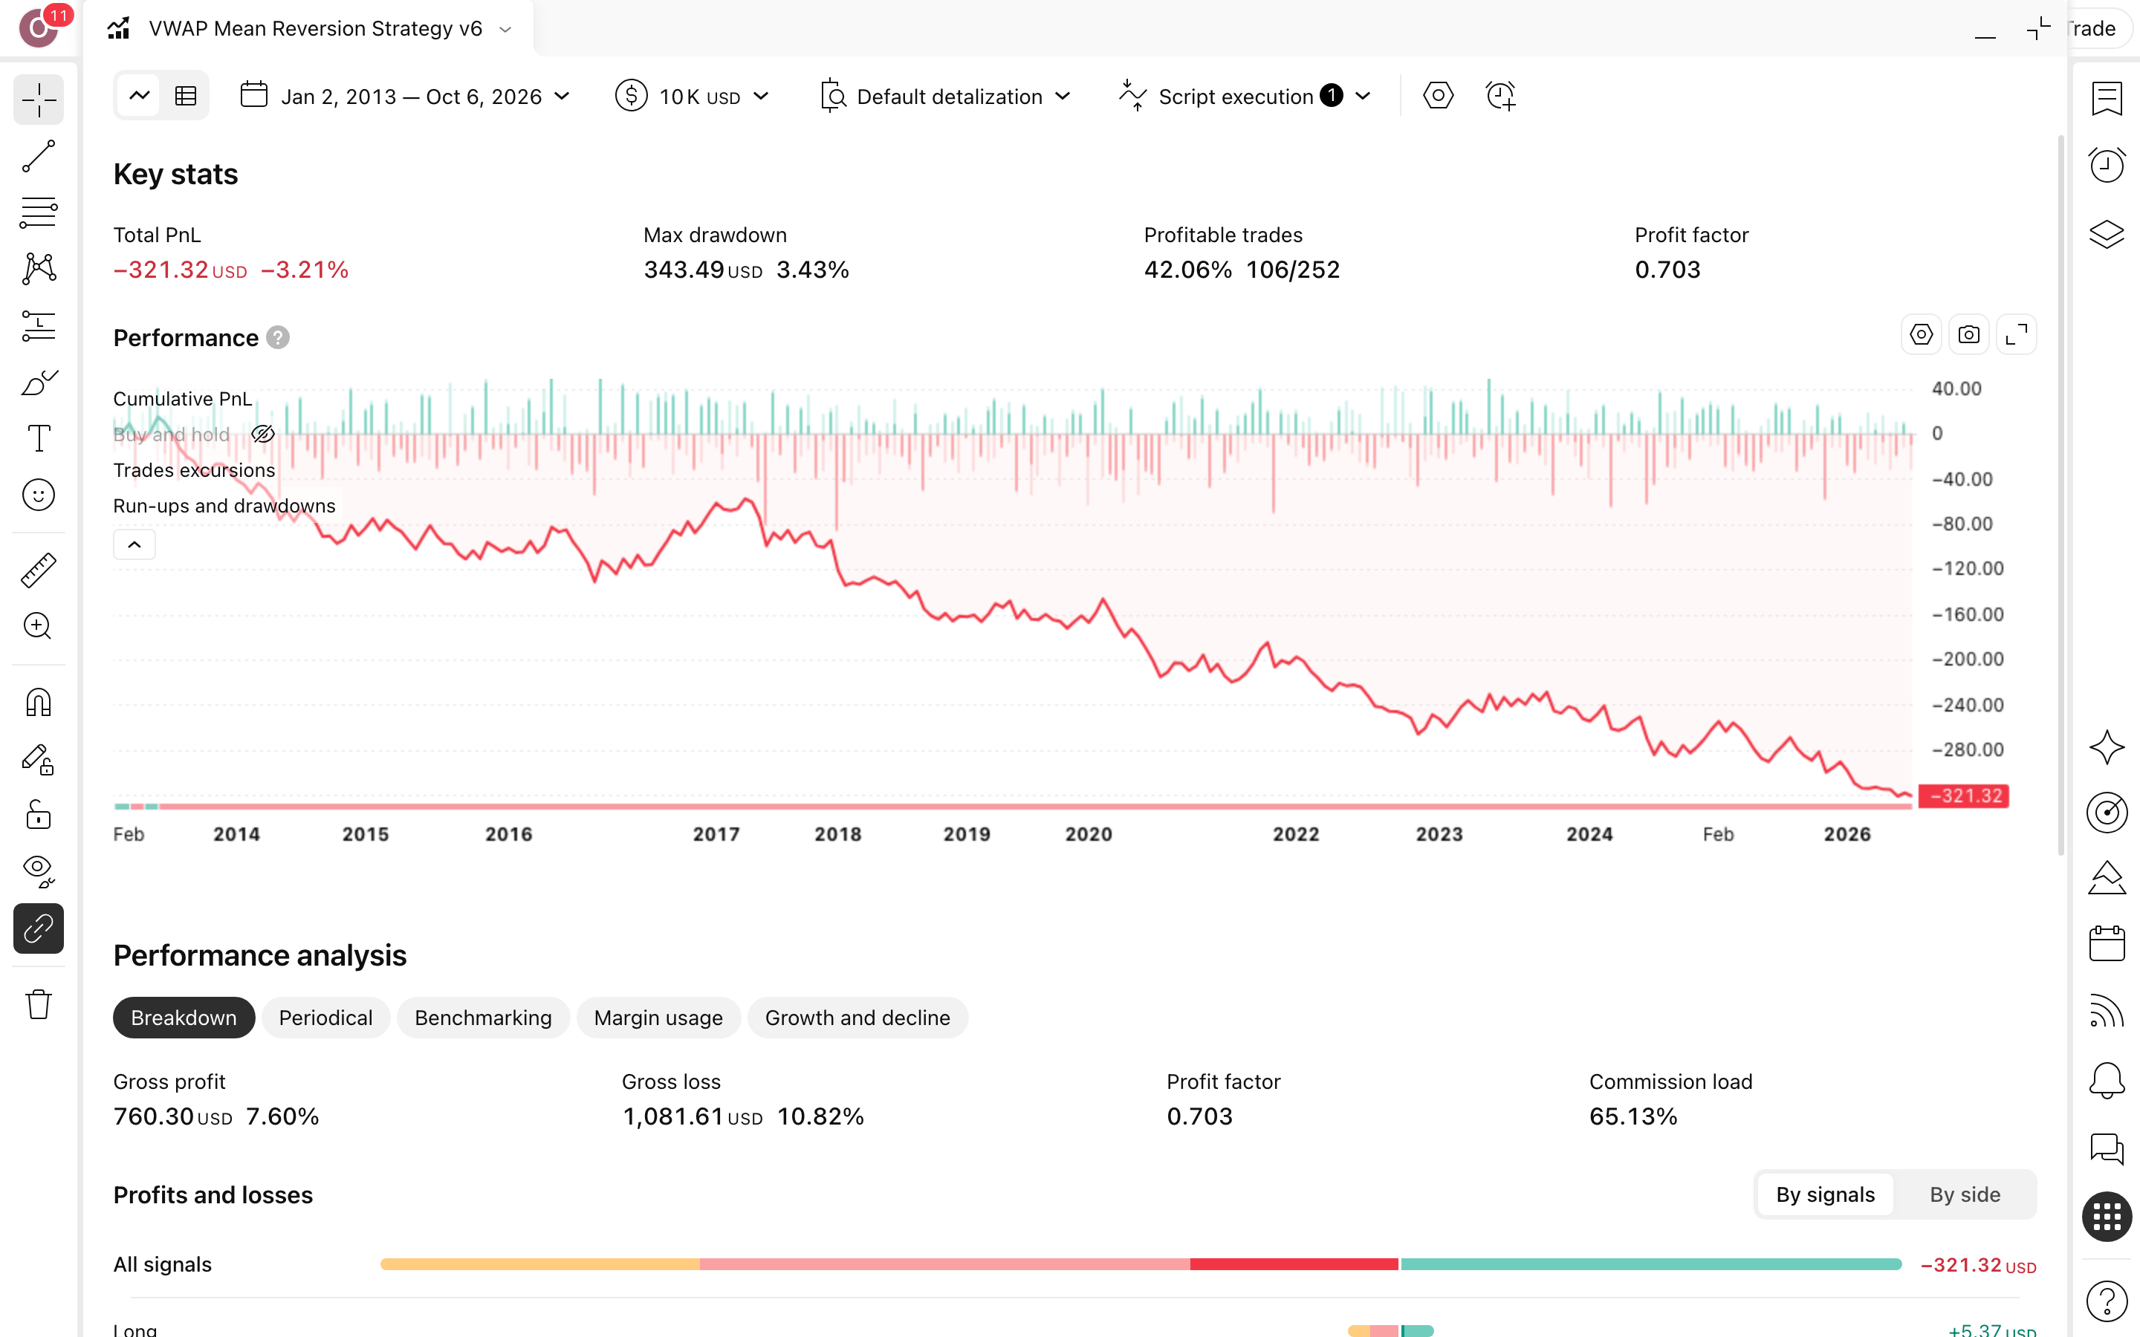This screenshot has height=1337, width=2140.
Task: Select the Benchmarking tab
Action: (x=483, y=1018)
